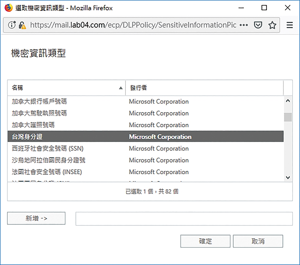Open the page actions three-dot menu
300x265 pixels.
pos(244,25)
